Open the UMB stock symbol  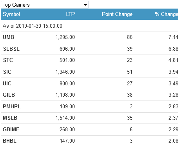[x=9, y=37]
